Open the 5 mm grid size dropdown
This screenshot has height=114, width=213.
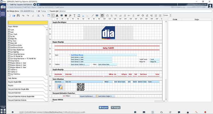pos(167,15)
